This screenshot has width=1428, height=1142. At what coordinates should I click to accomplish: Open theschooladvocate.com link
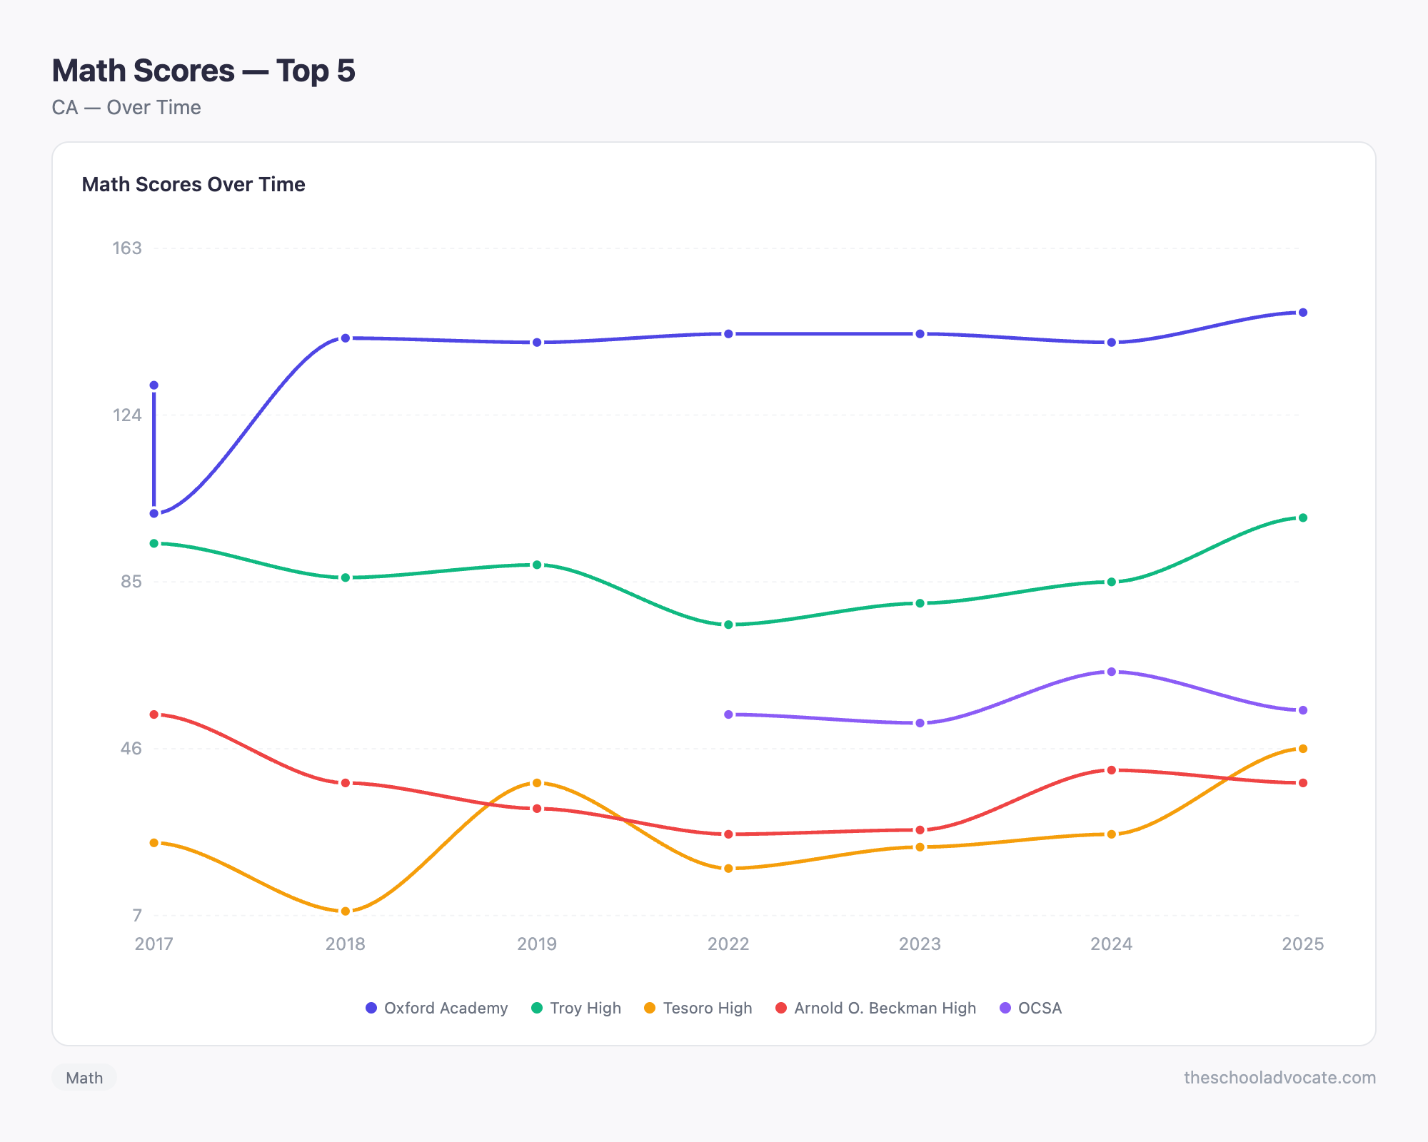click(1279, 1078)
